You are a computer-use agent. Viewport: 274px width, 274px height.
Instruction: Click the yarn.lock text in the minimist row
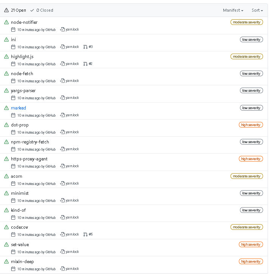[x=72, y=200]
